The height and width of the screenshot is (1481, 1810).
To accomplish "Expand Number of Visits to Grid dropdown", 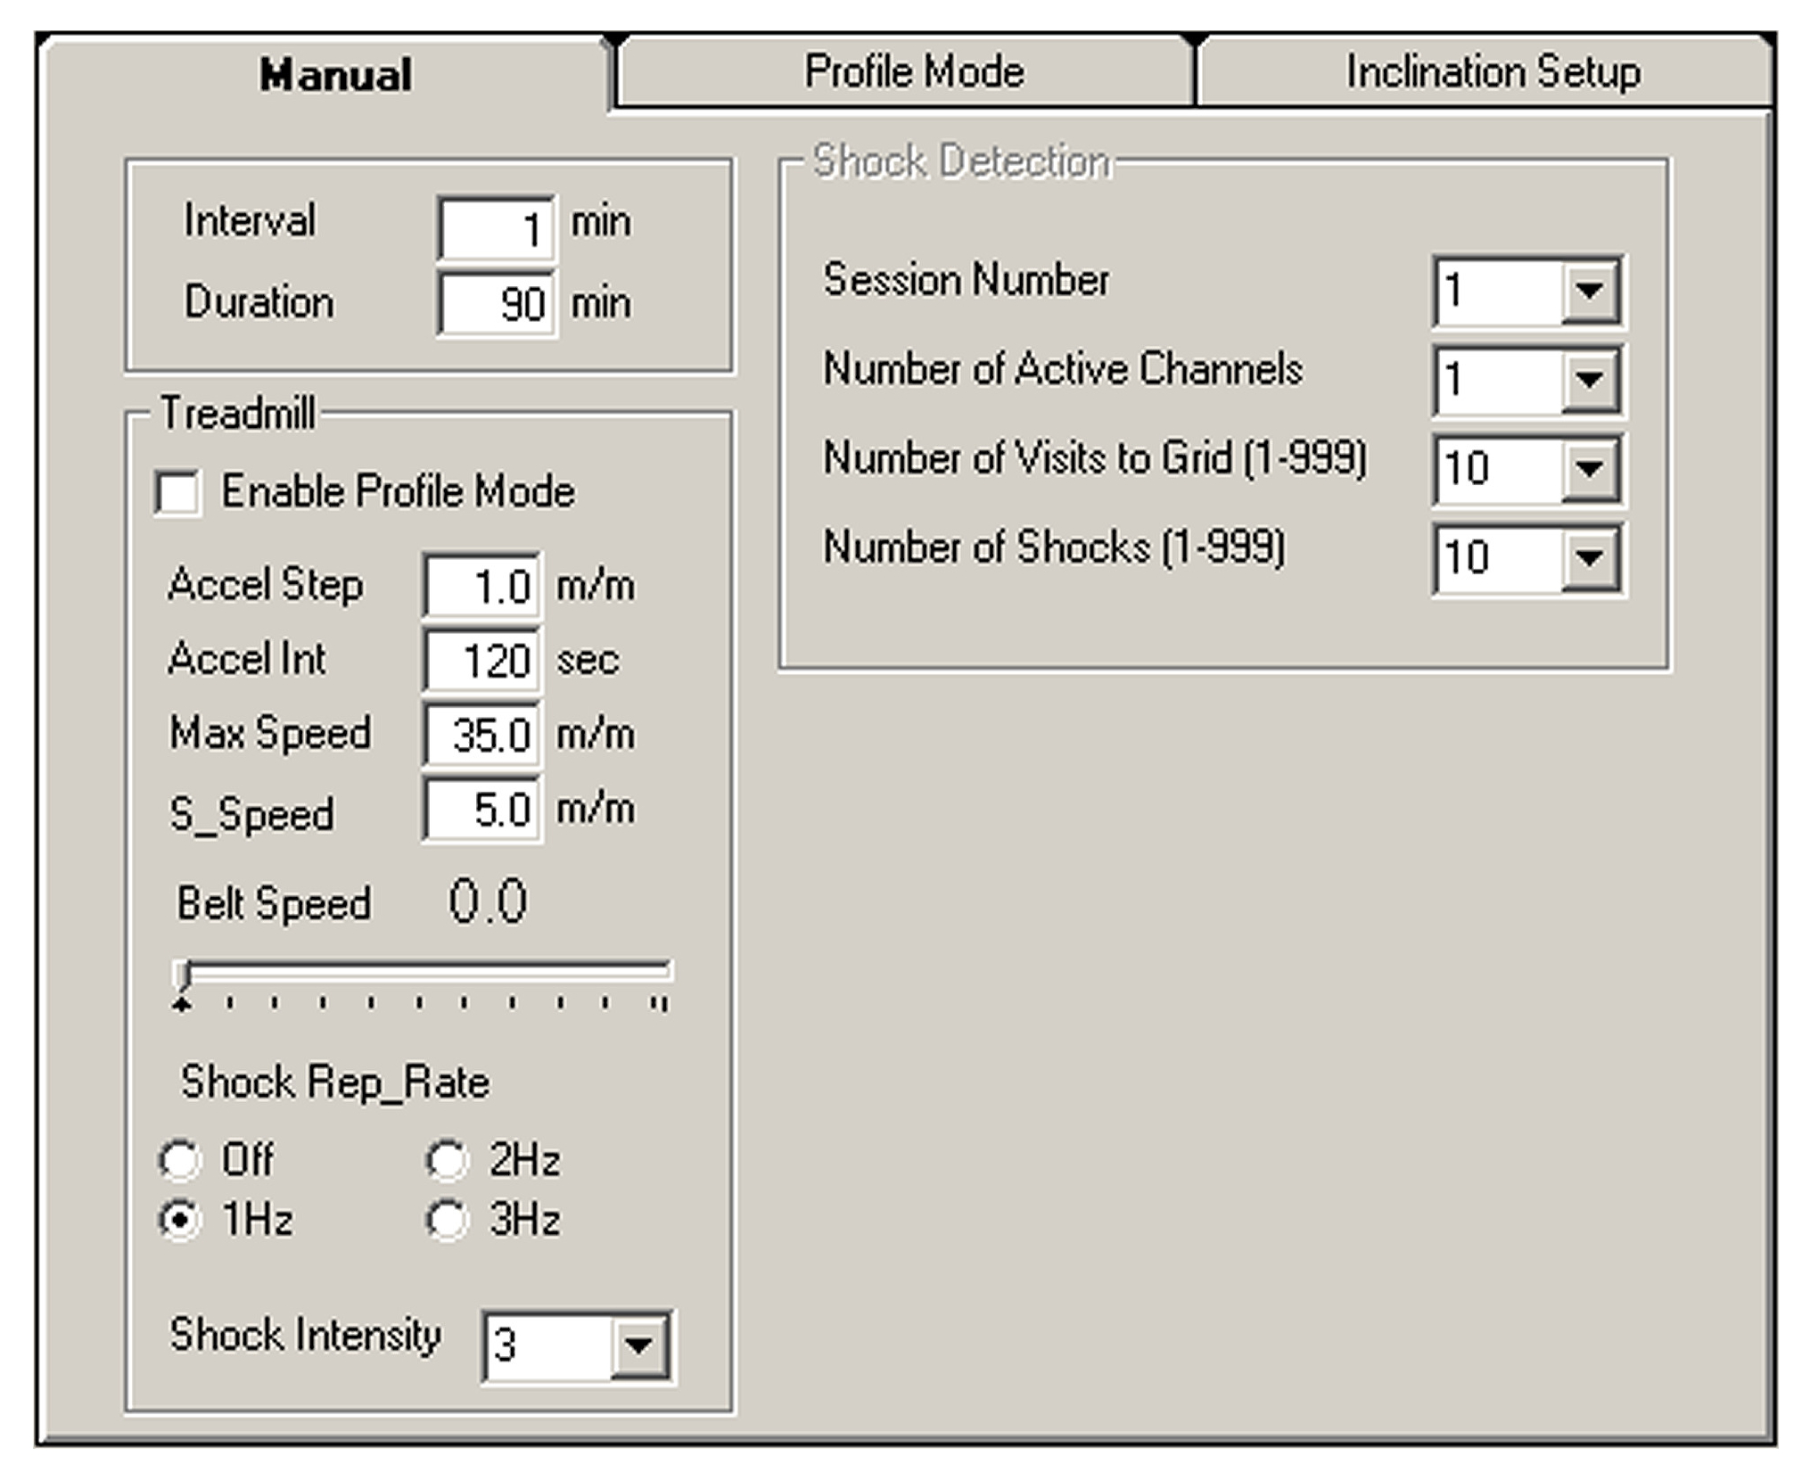I will point(1590,469).
